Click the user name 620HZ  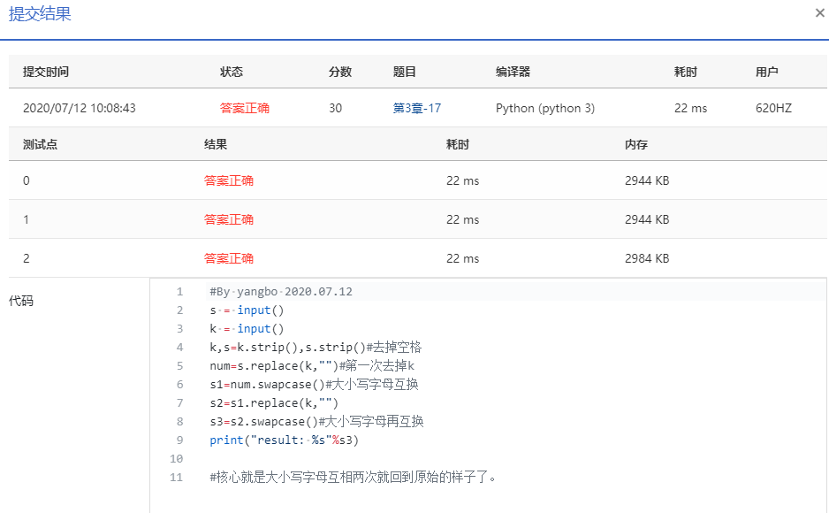click(773, 109)
